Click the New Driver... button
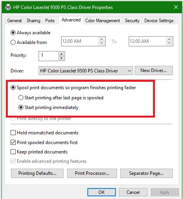Viewport: 183px width, 199px height. (154, 70)
